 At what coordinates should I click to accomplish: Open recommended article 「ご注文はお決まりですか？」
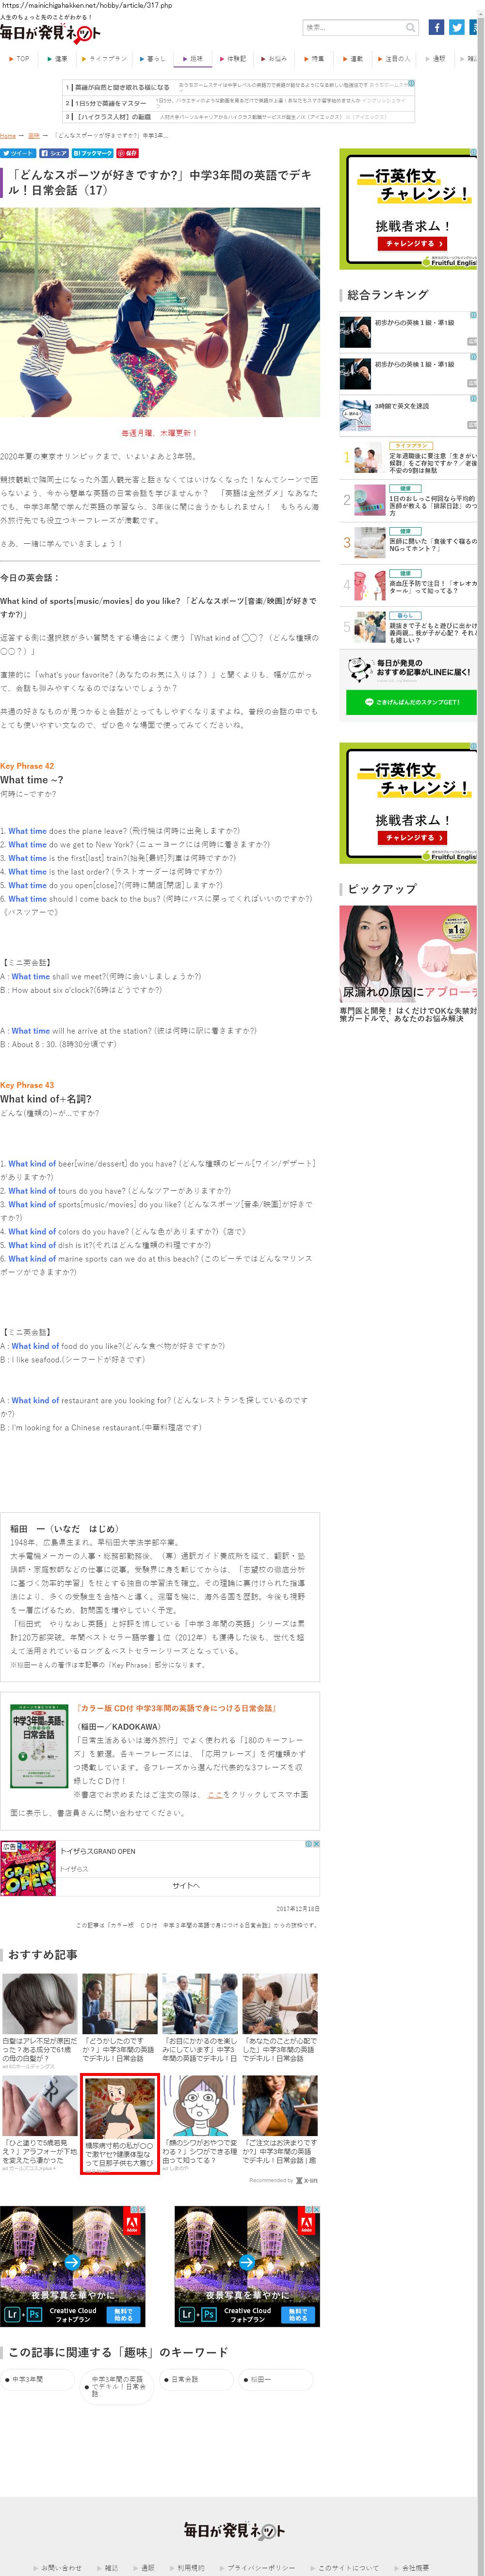[280, 2121]
